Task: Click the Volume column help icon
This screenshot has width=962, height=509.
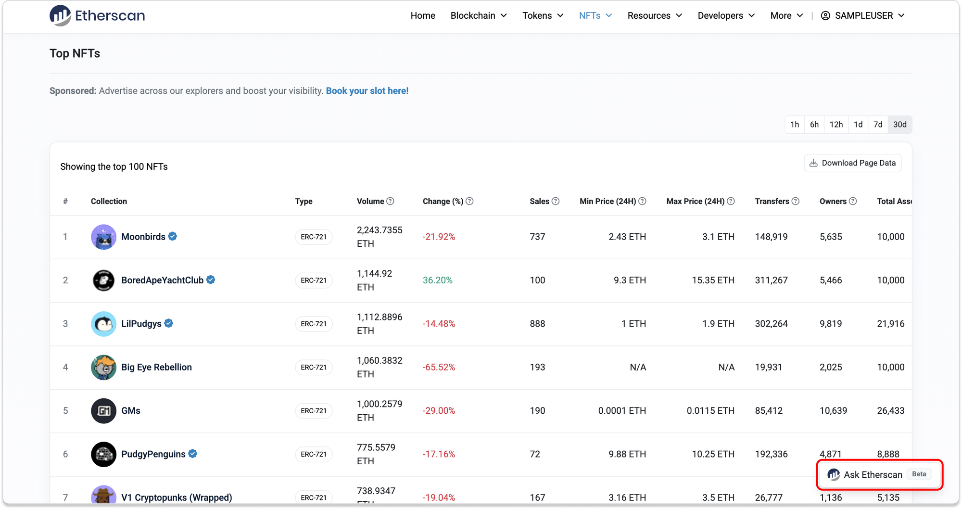Action: (390, 201)
